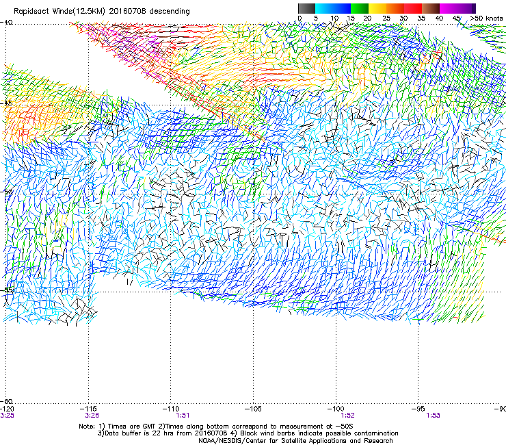Click the -95 longitude axis label

(418, 409)
